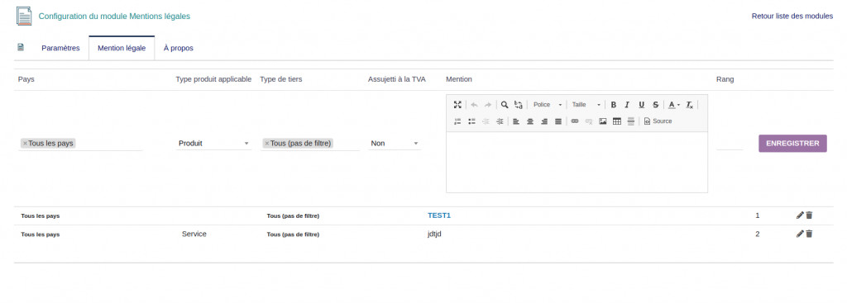The width and height of the screenshot is (847, 303).
Task: Click the redo arrow in editor toolbar
Action: click(x=488, y=105)
